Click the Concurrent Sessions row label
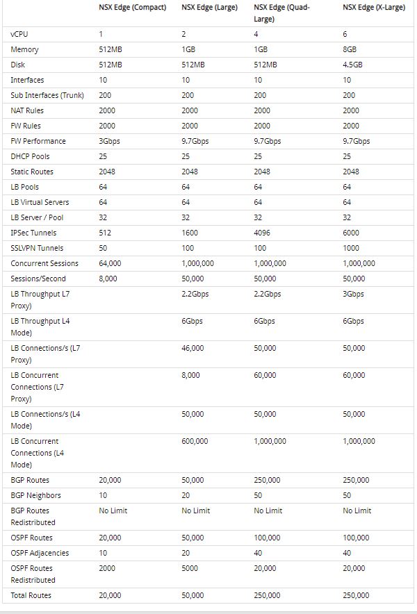The height and width of the screenshot is (614, 417). [x=44, y=263]
